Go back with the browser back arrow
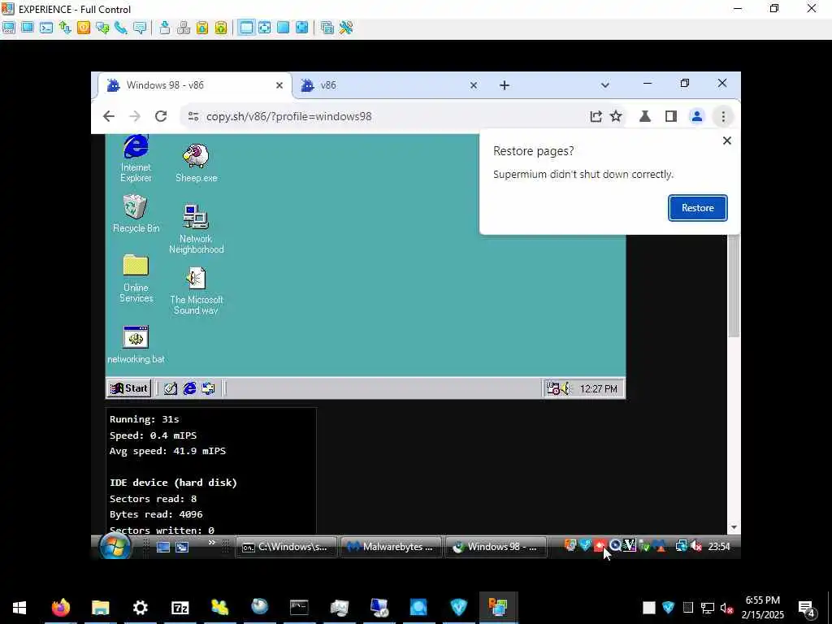Image resolution: width=832 pixels, height=624 pixels. coord(109,116)
